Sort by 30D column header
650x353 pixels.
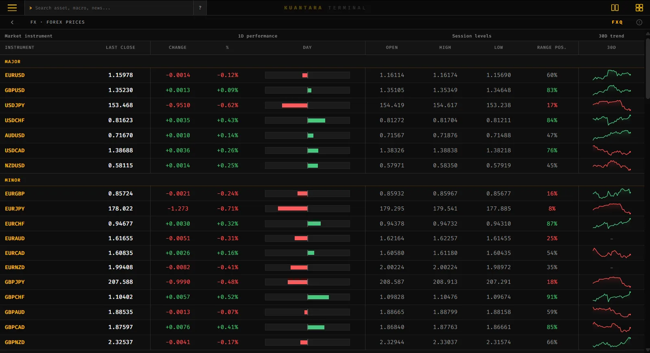coord(611,48)
